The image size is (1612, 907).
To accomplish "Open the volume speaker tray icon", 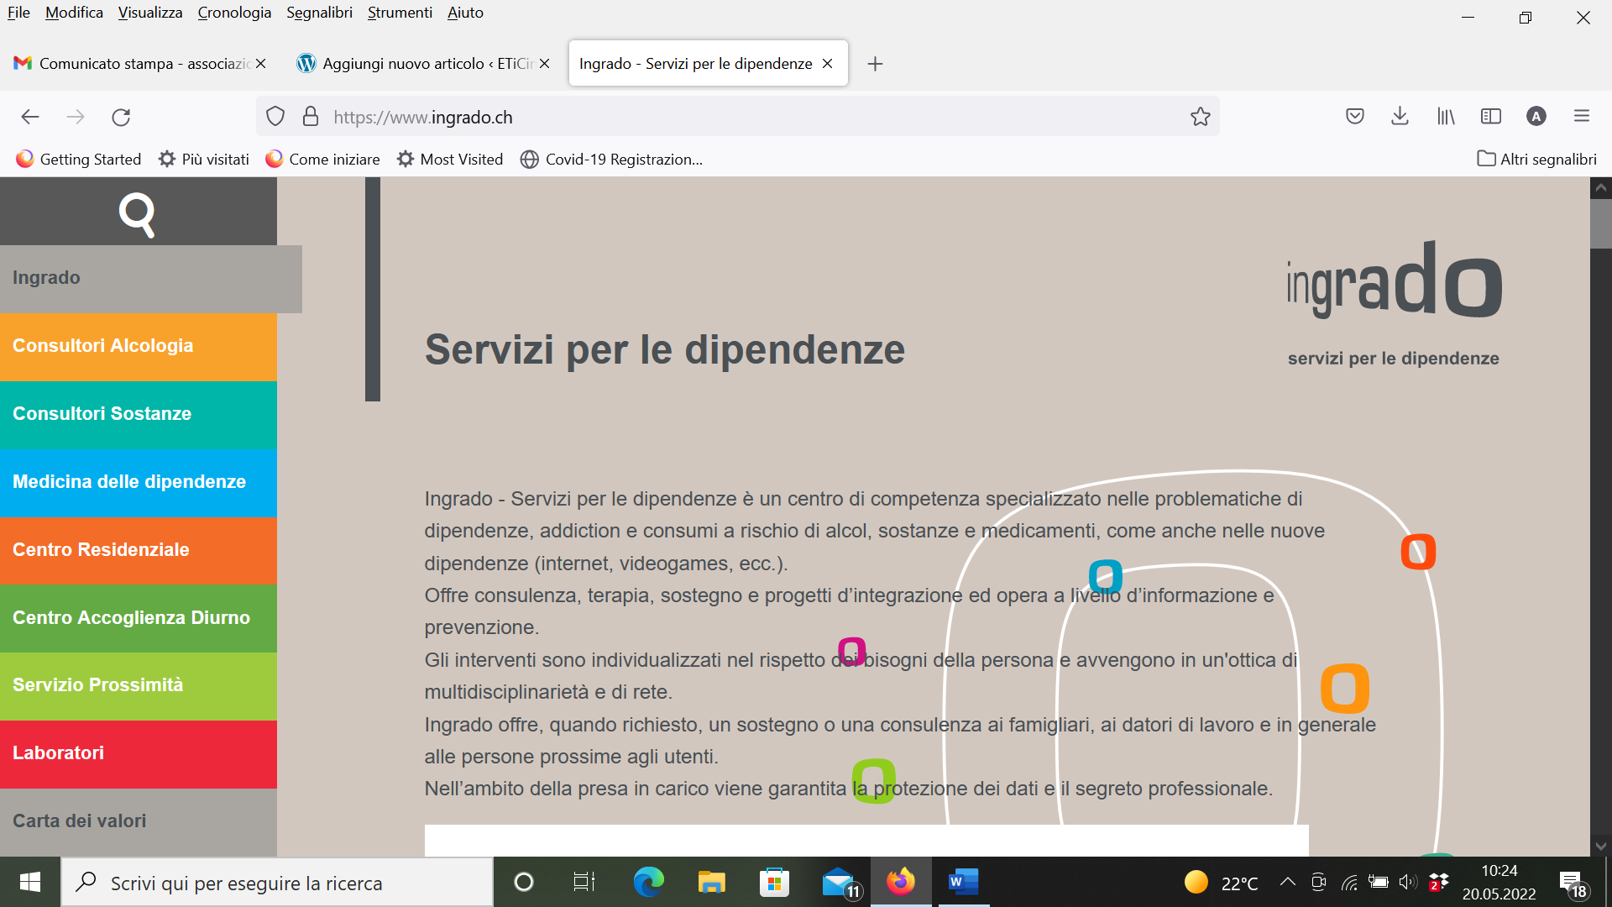I will point(1408,882).
